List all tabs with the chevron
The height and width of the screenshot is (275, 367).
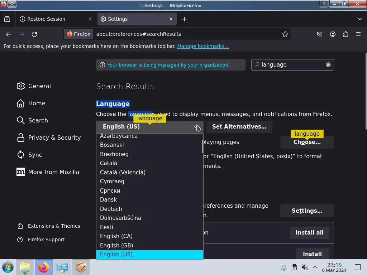pyautogui.click(x=360, y=19)
